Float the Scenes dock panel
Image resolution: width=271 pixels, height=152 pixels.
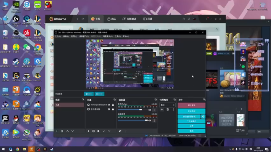[x=83, y=100]
